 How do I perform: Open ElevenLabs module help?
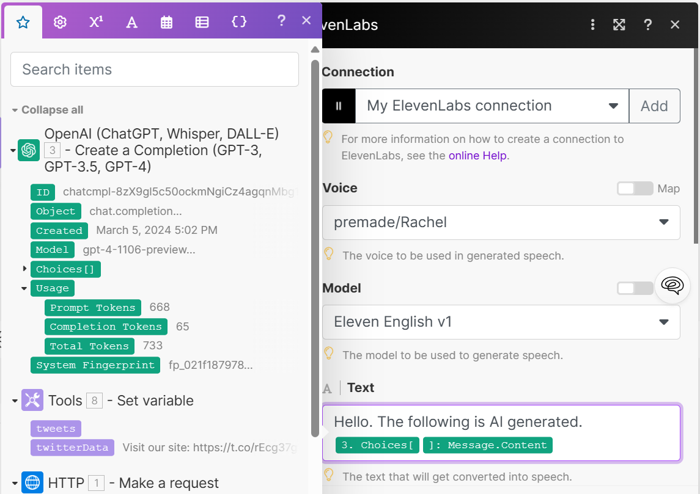pos(648,24)
